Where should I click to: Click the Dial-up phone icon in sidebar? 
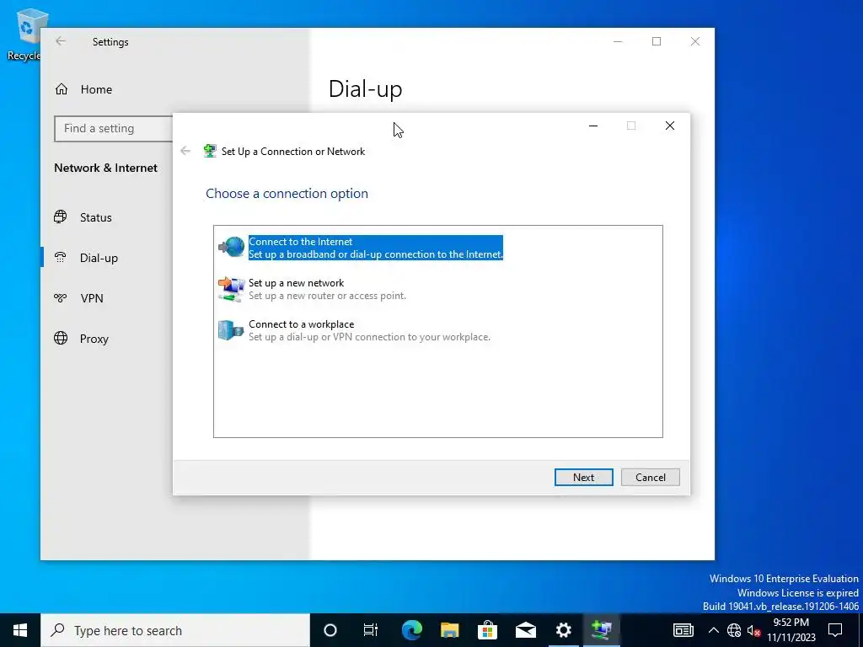tap(61, 258)
